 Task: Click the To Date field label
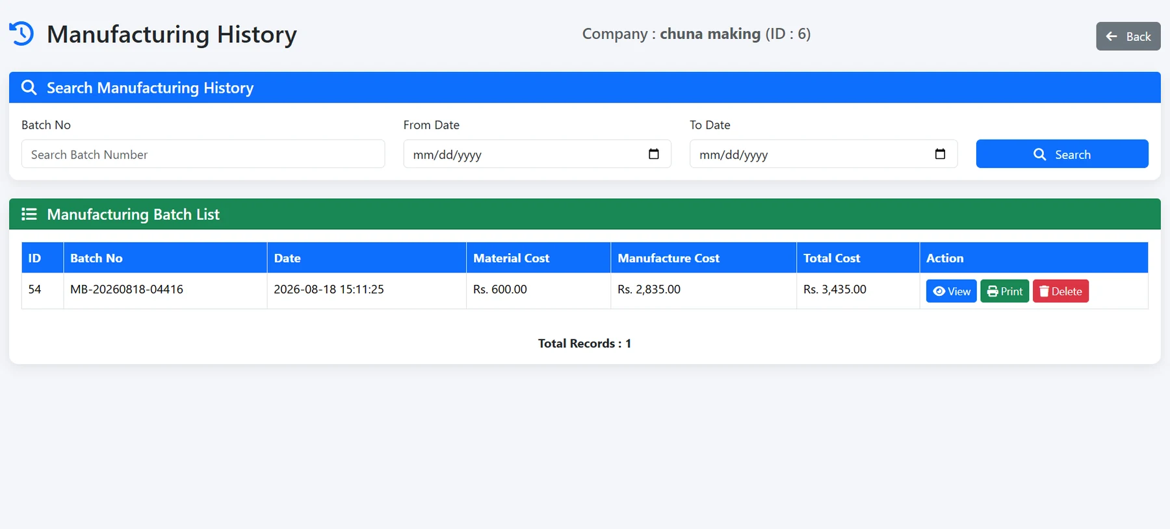point(710,125)
